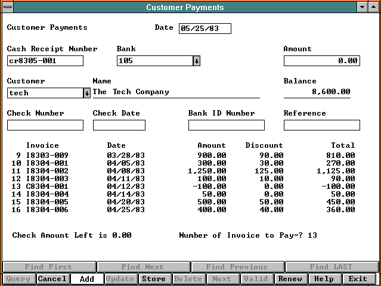Click the Exit button
This screenshot has height=286, width=381.
coord(358,279)
